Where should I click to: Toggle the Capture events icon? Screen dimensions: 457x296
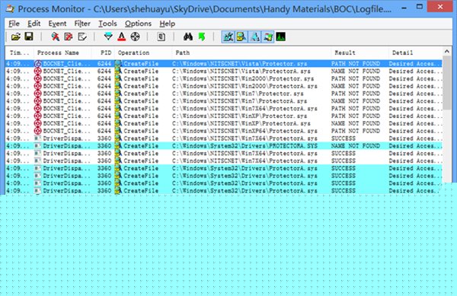[56, 37]
